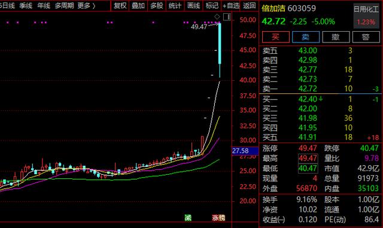Open the 更多 period expander
This screenshot has height=228, width=383.
click(x=86, y=5)
